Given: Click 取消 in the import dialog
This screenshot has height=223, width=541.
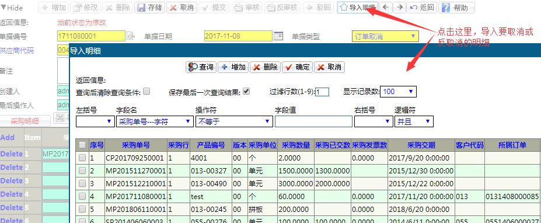Looking at the screenshot, I should [x=330, y=67].
